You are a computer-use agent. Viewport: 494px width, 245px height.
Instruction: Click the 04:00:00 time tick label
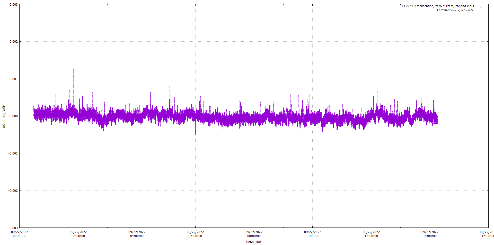pyautogui.click(x=137, y=236)
